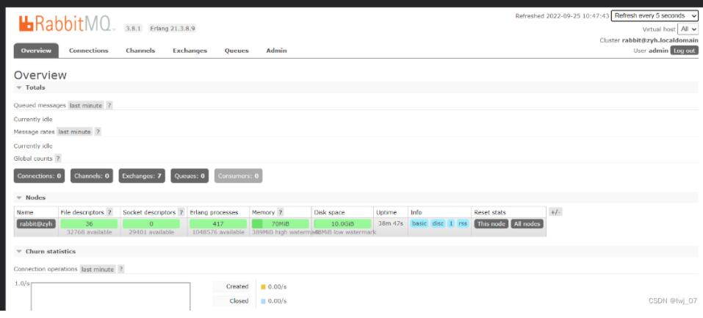Click the Erlang processes value 417
Screen dimensions: 703x318
pos(218,223)
